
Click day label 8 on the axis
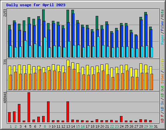coord(45,126)
